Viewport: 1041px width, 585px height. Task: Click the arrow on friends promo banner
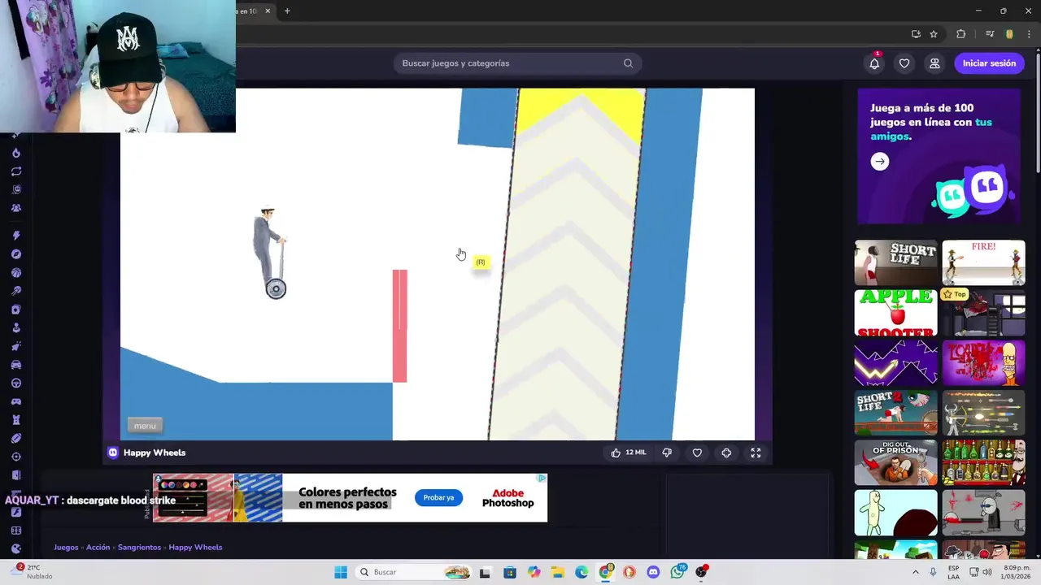point(879,162)
